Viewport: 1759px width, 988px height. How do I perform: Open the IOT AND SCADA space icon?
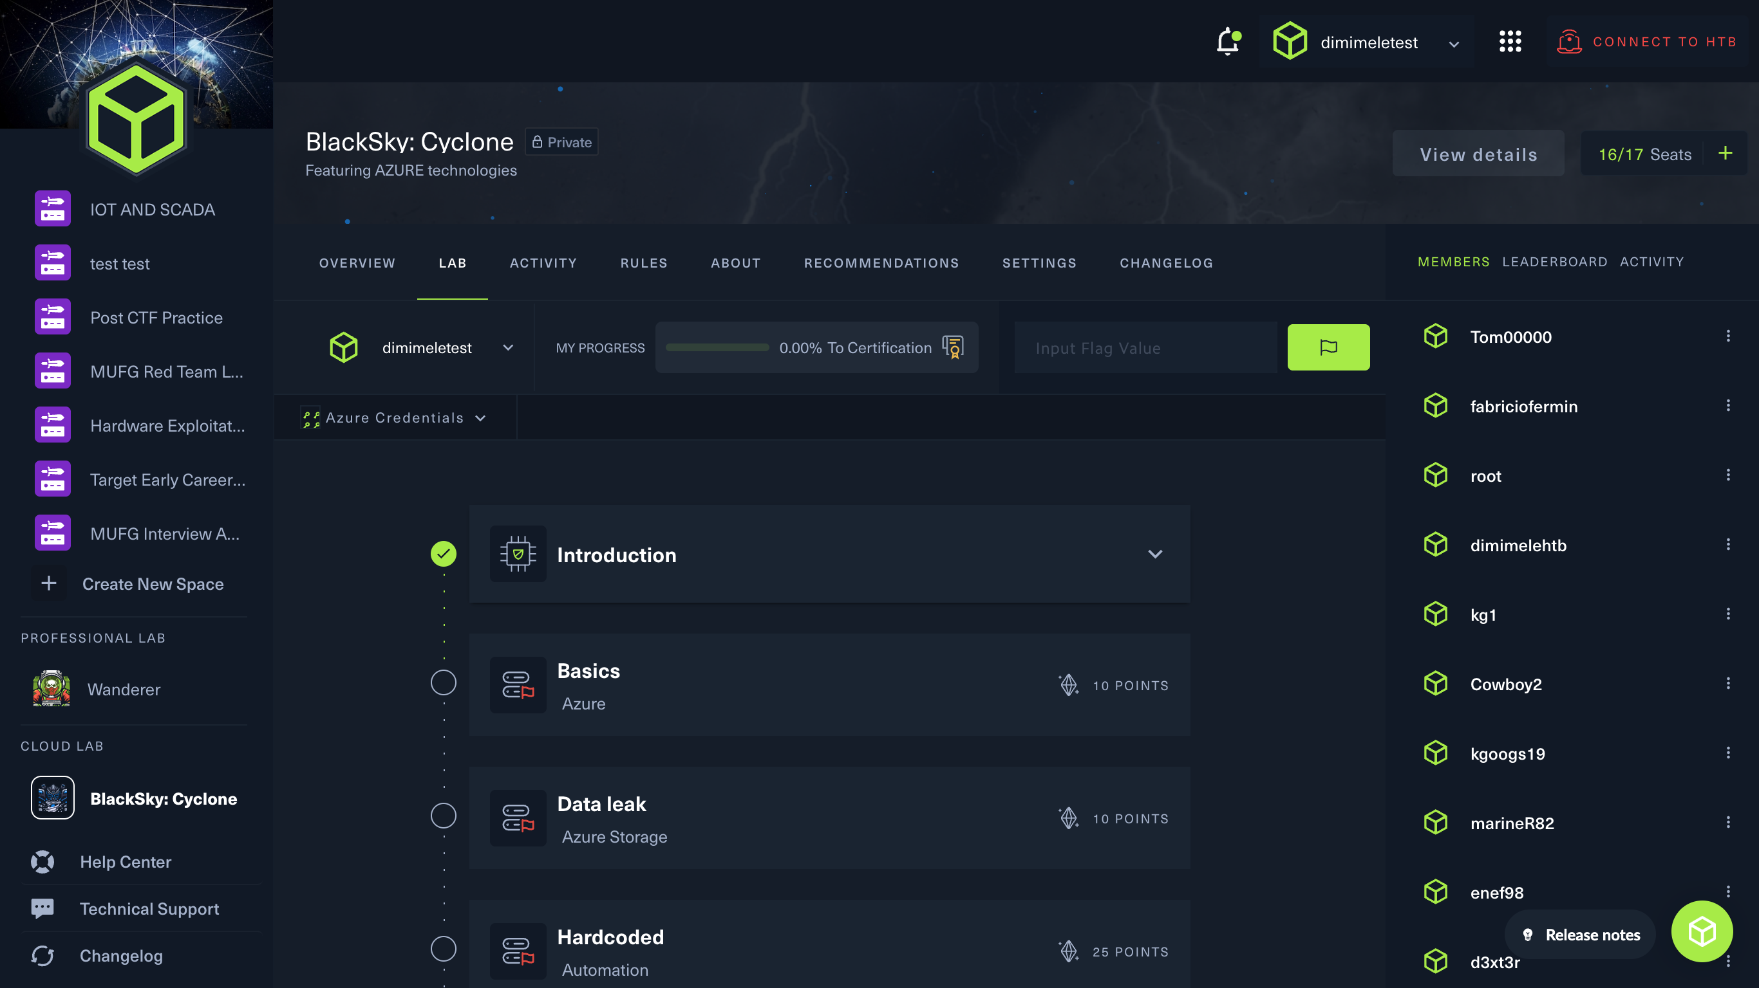click(x=53, y=209)
